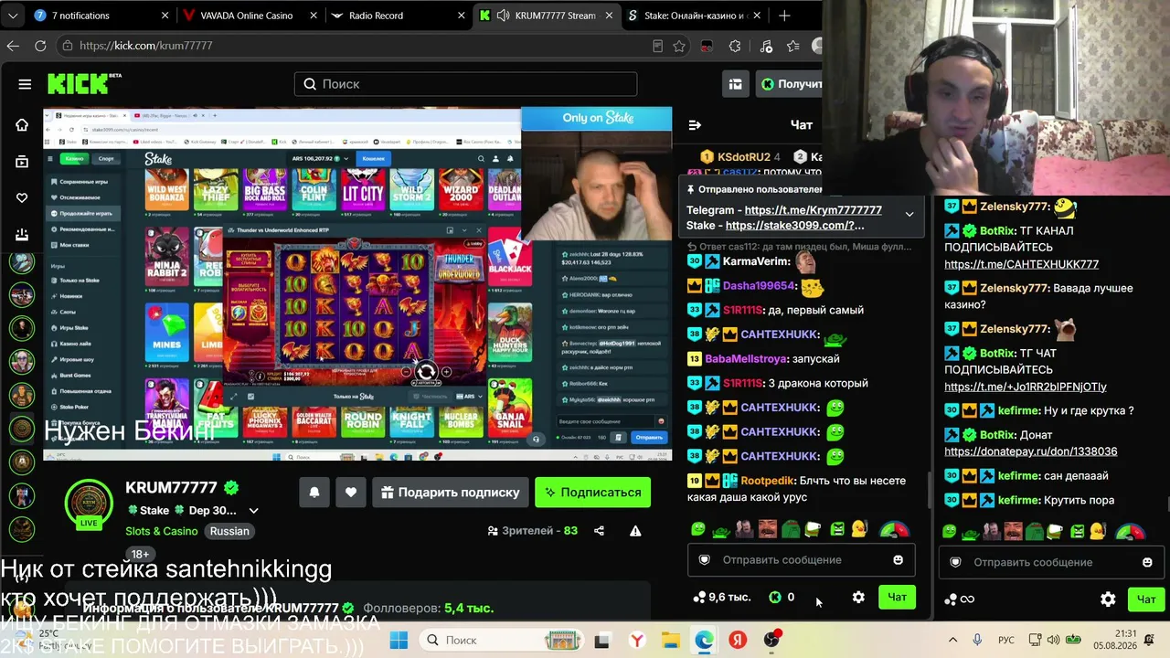Bookmark this page with the star icon

(679, 46)
